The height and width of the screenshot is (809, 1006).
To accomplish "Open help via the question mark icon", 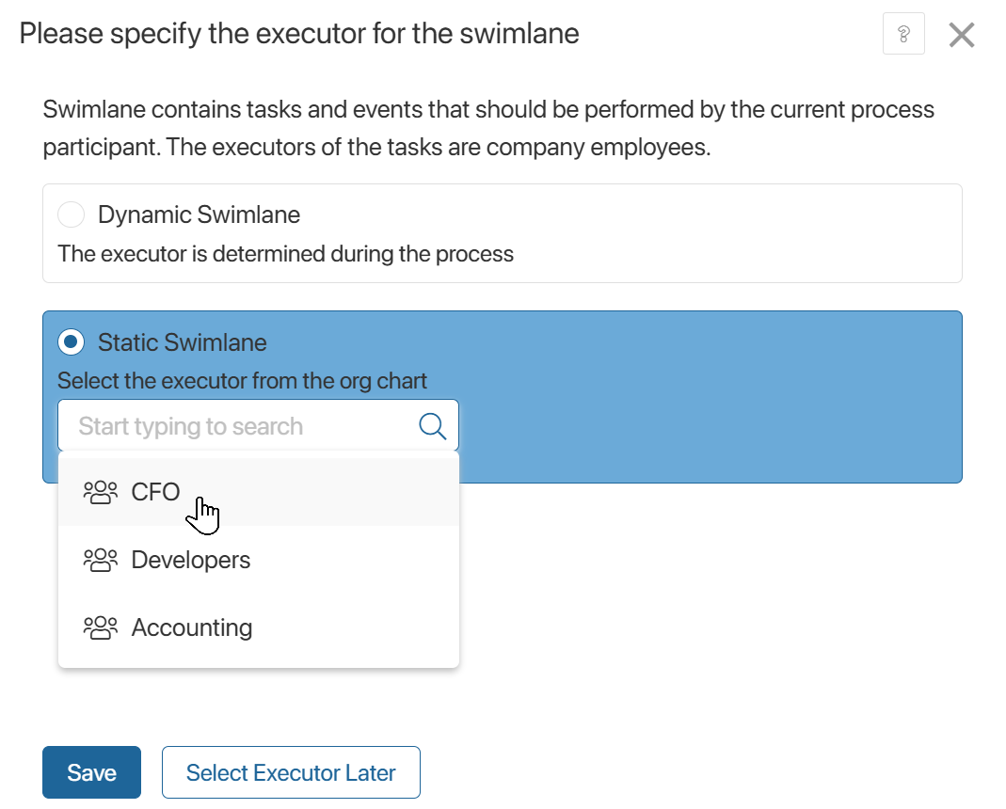I will pyautogui.click(x=902, y=34).
